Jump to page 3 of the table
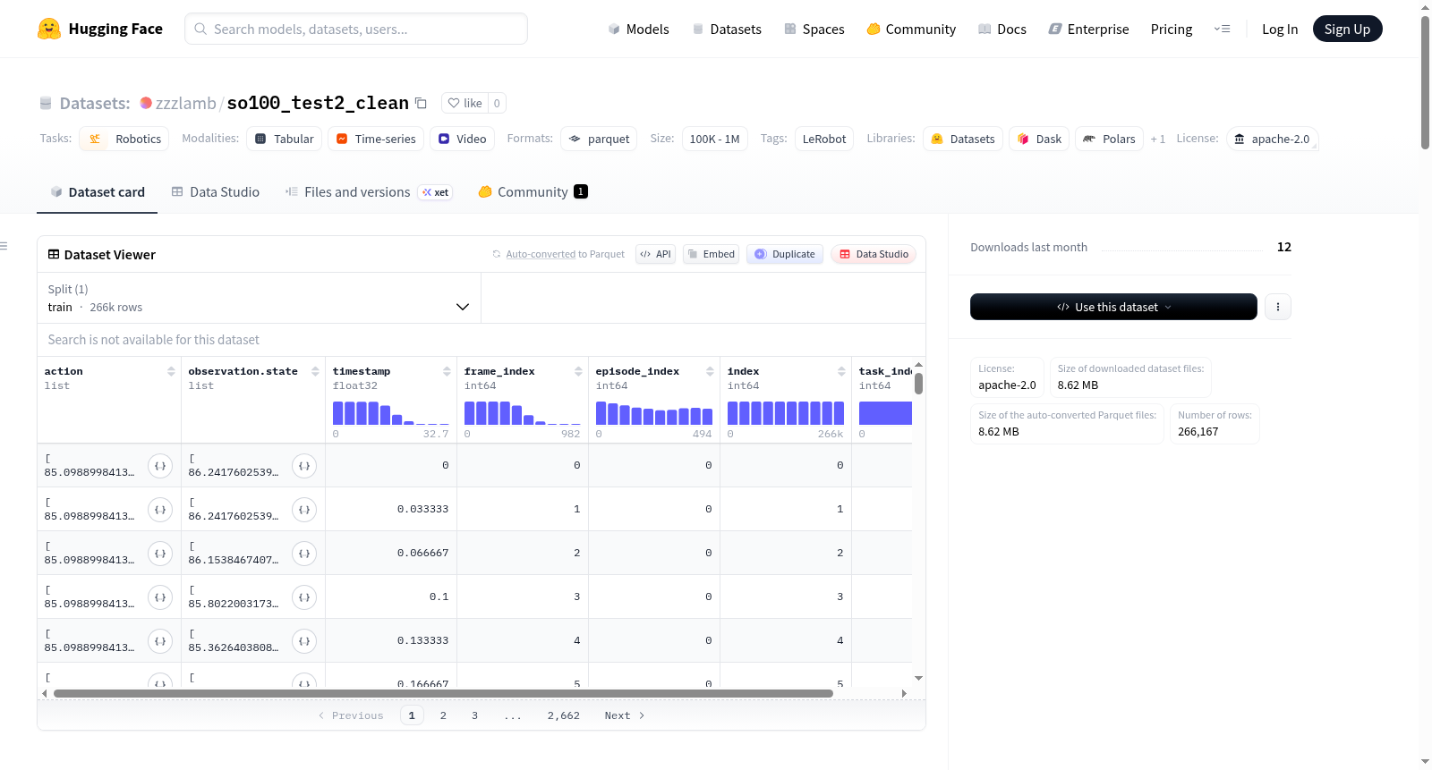 (474, 715)
